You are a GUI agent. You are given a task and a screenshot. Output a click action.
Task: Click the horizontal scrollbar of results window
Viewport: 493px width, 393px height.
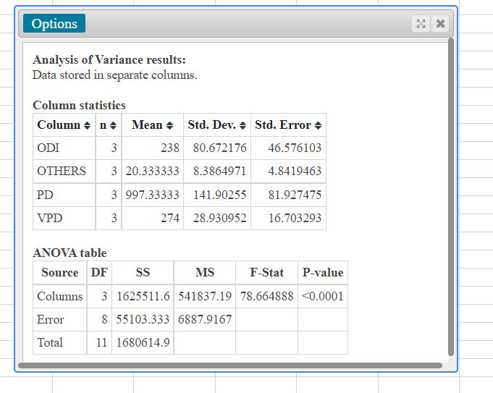230,365
